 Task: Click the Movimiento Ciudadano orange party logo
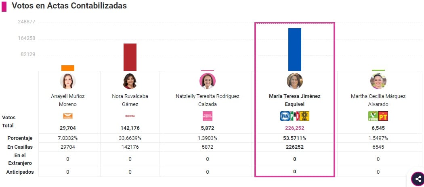[x=67, y=116]
